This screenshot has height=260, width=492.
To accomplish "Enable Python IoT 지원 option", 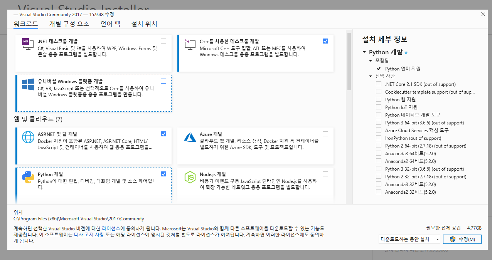I will tap(379, 107).
